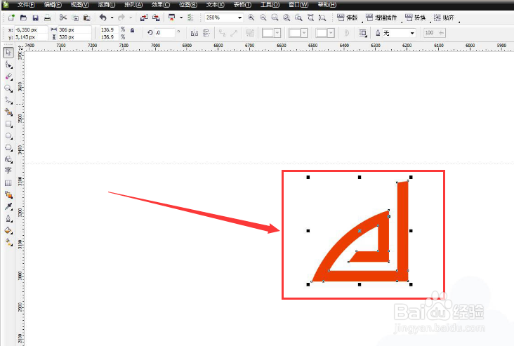514x346 pixels.
Task: Click the Mirror horizontally icon
Action: 195,33
